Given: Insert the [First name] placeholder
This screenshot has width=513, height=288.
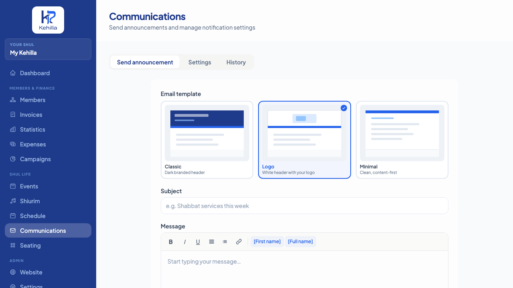Looking at the screenshot, I should point(267,242).
